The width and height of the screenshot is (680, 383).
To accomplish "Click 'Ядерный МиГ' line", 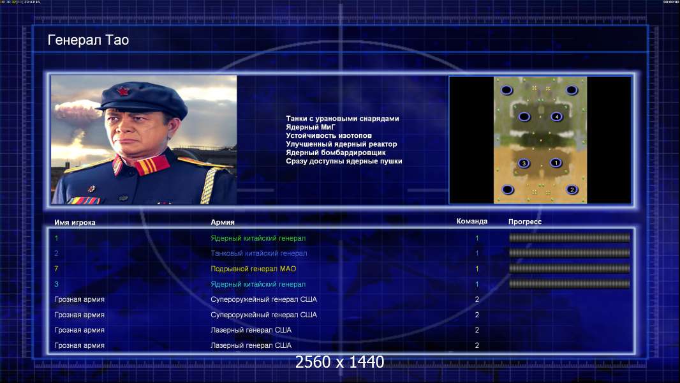I will [x=311, y=127].
